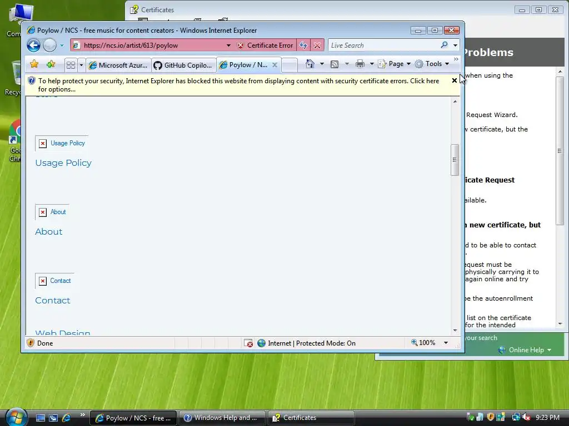The width and height of the screenshot is (569, 426).
Task: Click Show Desktop in Quick Launch
Action: [40, 418]
